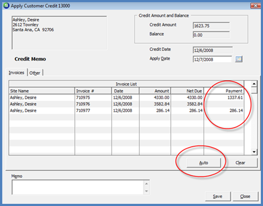Select invoice number 710977

(x=83, y=110)
